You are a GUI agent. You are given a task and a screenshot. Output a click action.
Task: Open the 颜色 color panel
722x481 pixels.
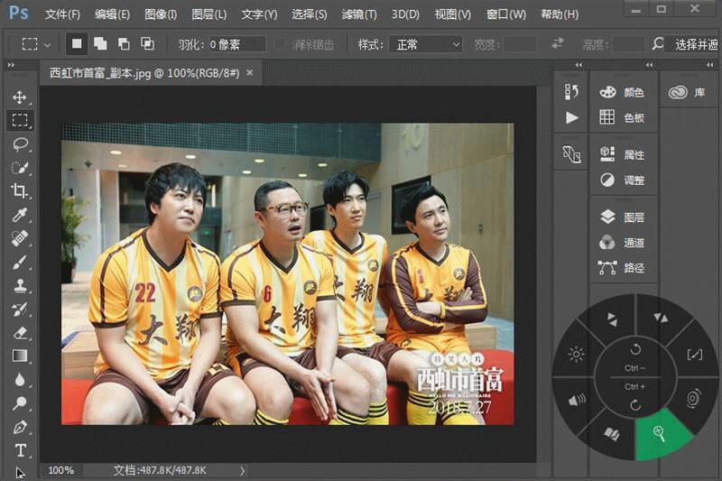[x=622, y=93]
